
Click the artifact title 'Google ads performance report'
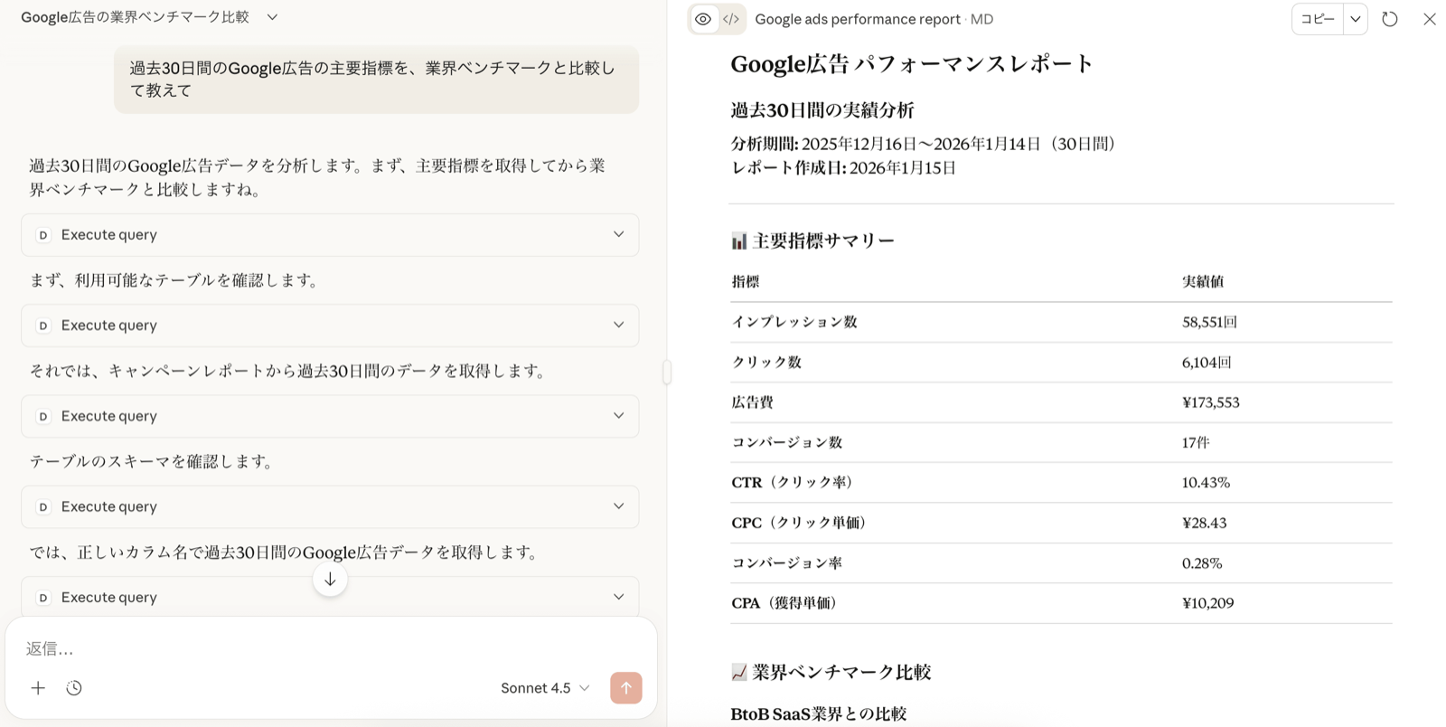tap(858, 19)
